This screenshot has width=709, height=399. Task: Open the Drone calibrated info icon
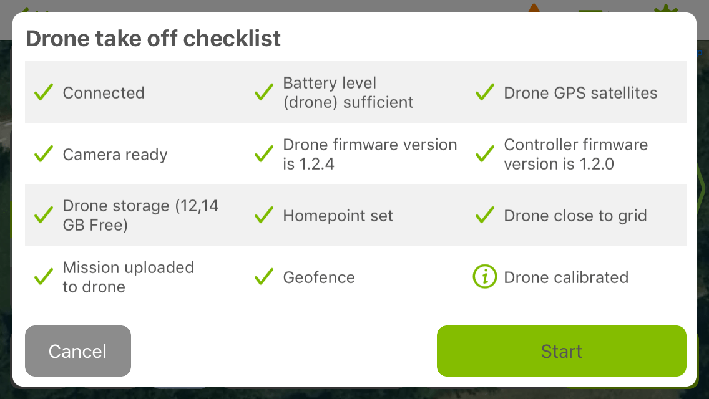click(x=484, y=277)
